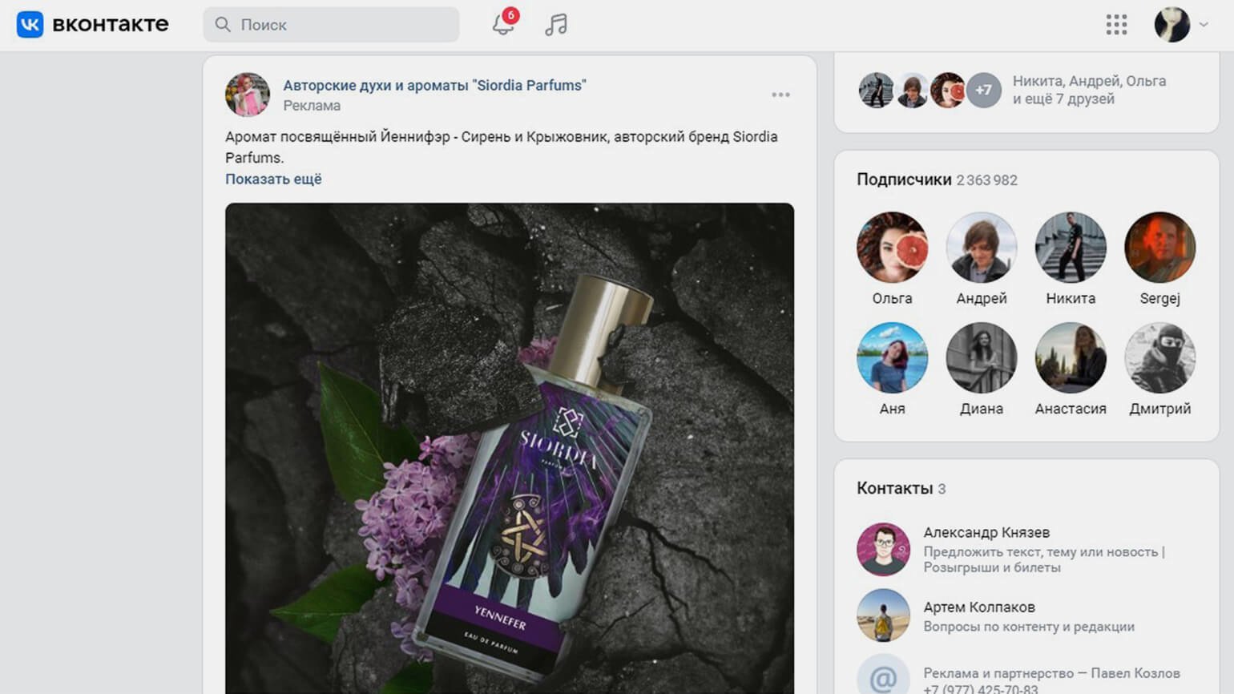The image size is (1234, 694).
Task: Click the name Ольга under avatar
Action: 892,298
